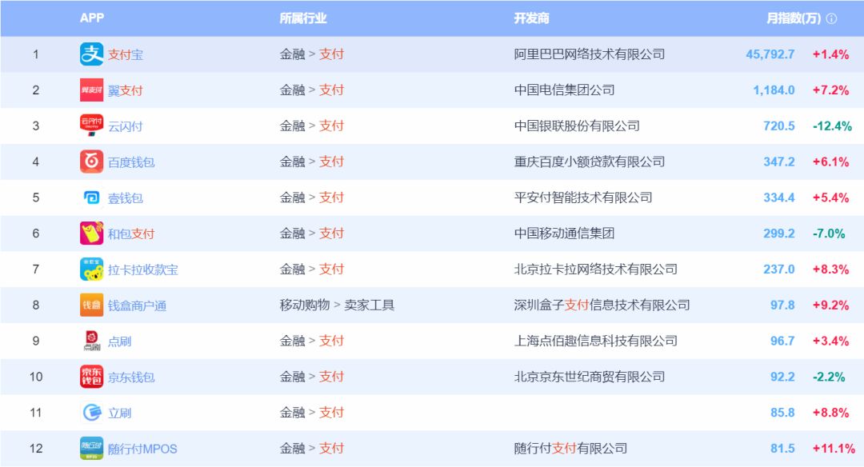The width and height of the screenshot is (864, 467).
Task: Select developer 上海点佰趣信息科技有限公司
Action: pos(596,341)
